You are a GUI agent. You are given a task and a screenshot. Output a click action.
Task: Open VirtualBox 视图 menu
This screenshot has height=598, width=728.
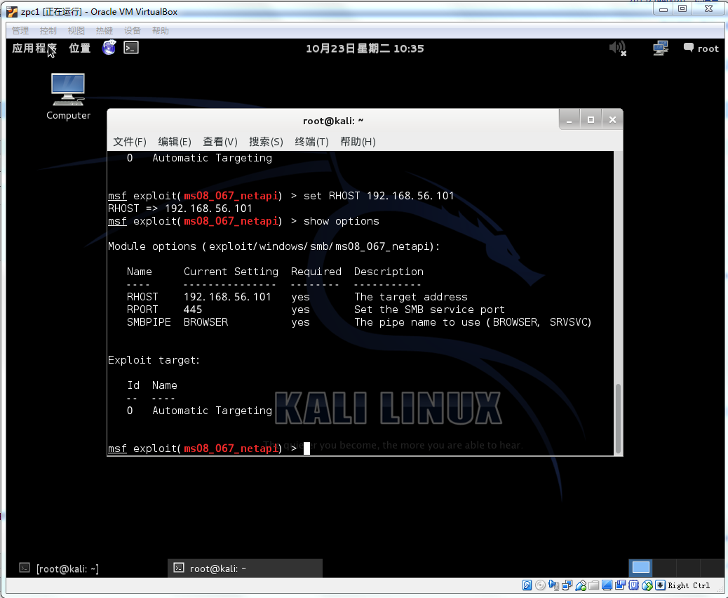[x=76, y=31]
